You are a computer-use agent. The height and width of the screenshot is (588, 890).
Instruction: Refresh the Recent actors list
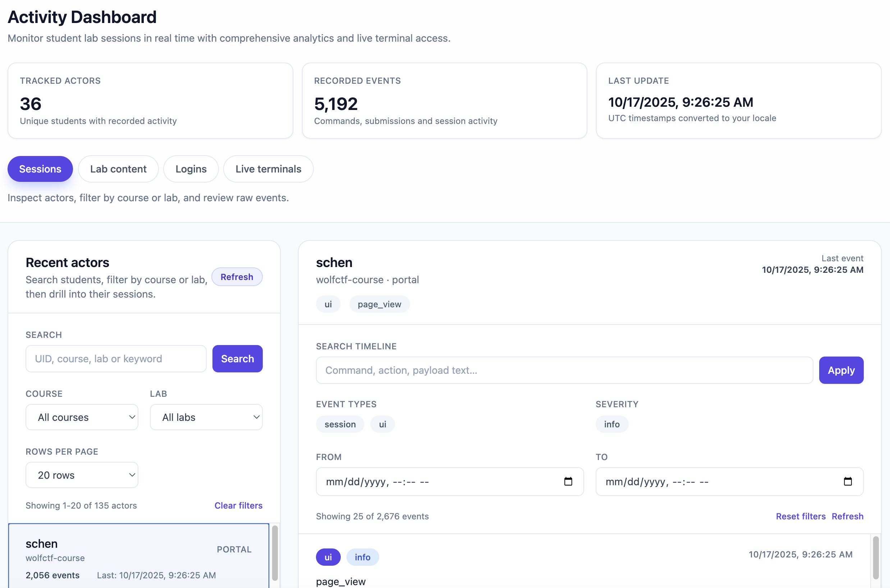coord(237,277)
